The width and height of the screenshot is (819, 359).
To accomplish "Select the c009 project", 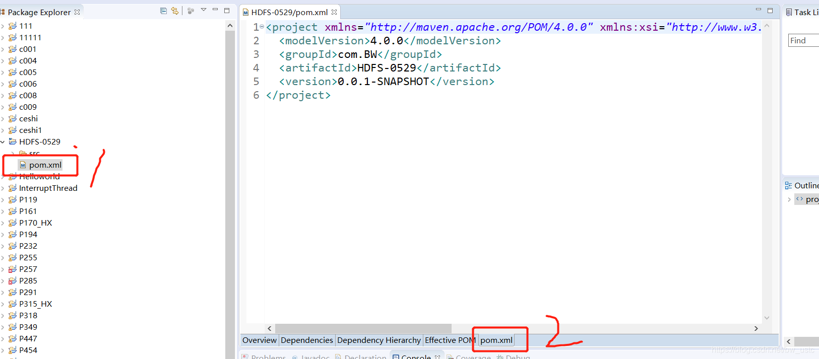I will tap(28, 107).
